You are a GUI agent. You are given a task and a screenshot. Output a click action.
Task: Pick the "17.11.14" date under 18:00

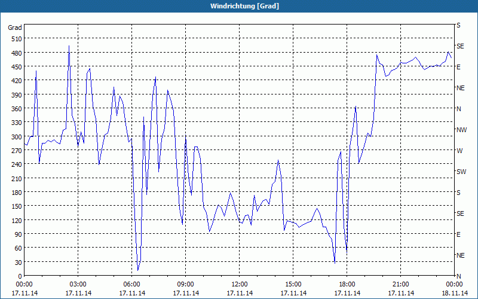(347, 293)
